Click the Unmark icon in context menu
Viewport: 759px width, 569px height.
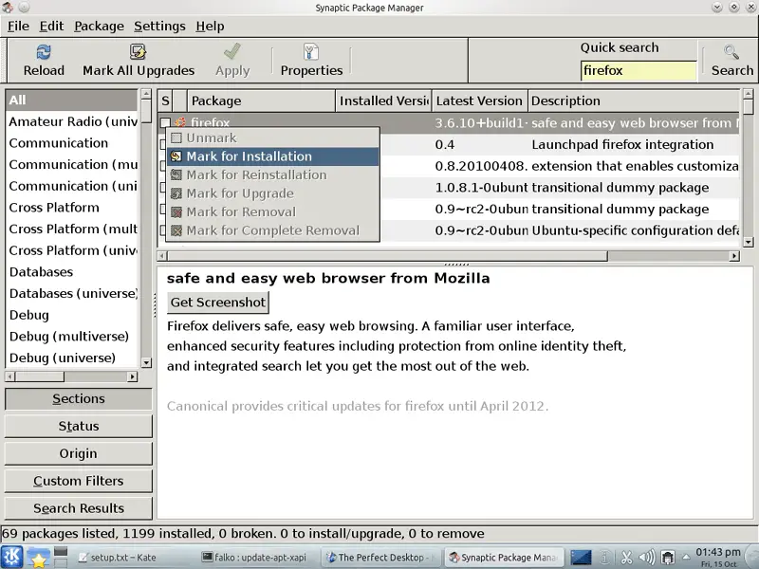(176, 138)
